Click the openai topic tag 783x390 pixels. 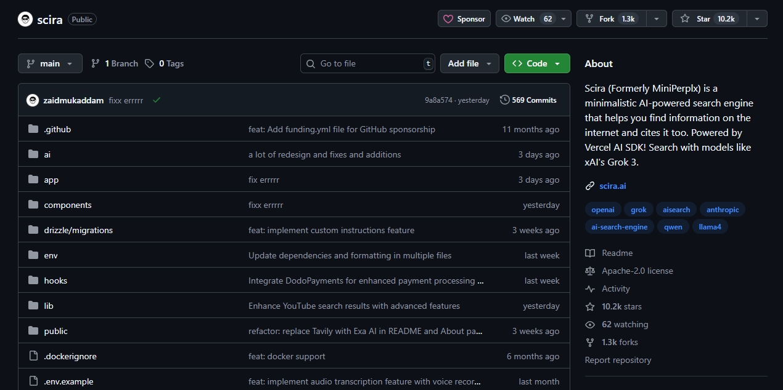tap(603, 210)
